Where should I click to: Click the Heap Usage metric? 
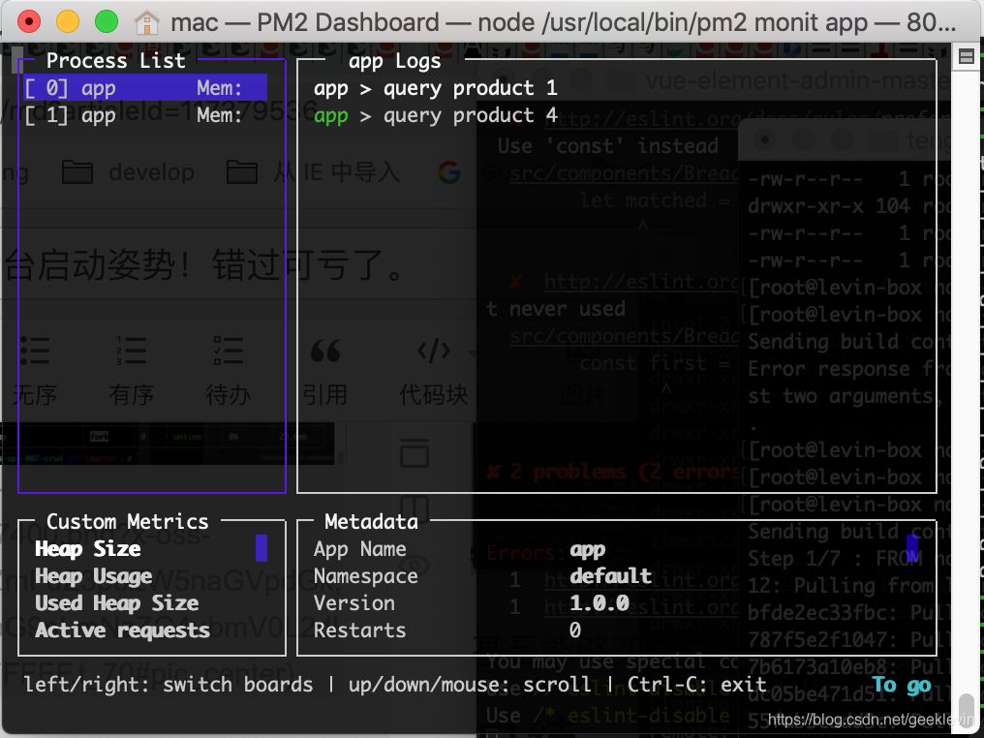tap(94, 576)
